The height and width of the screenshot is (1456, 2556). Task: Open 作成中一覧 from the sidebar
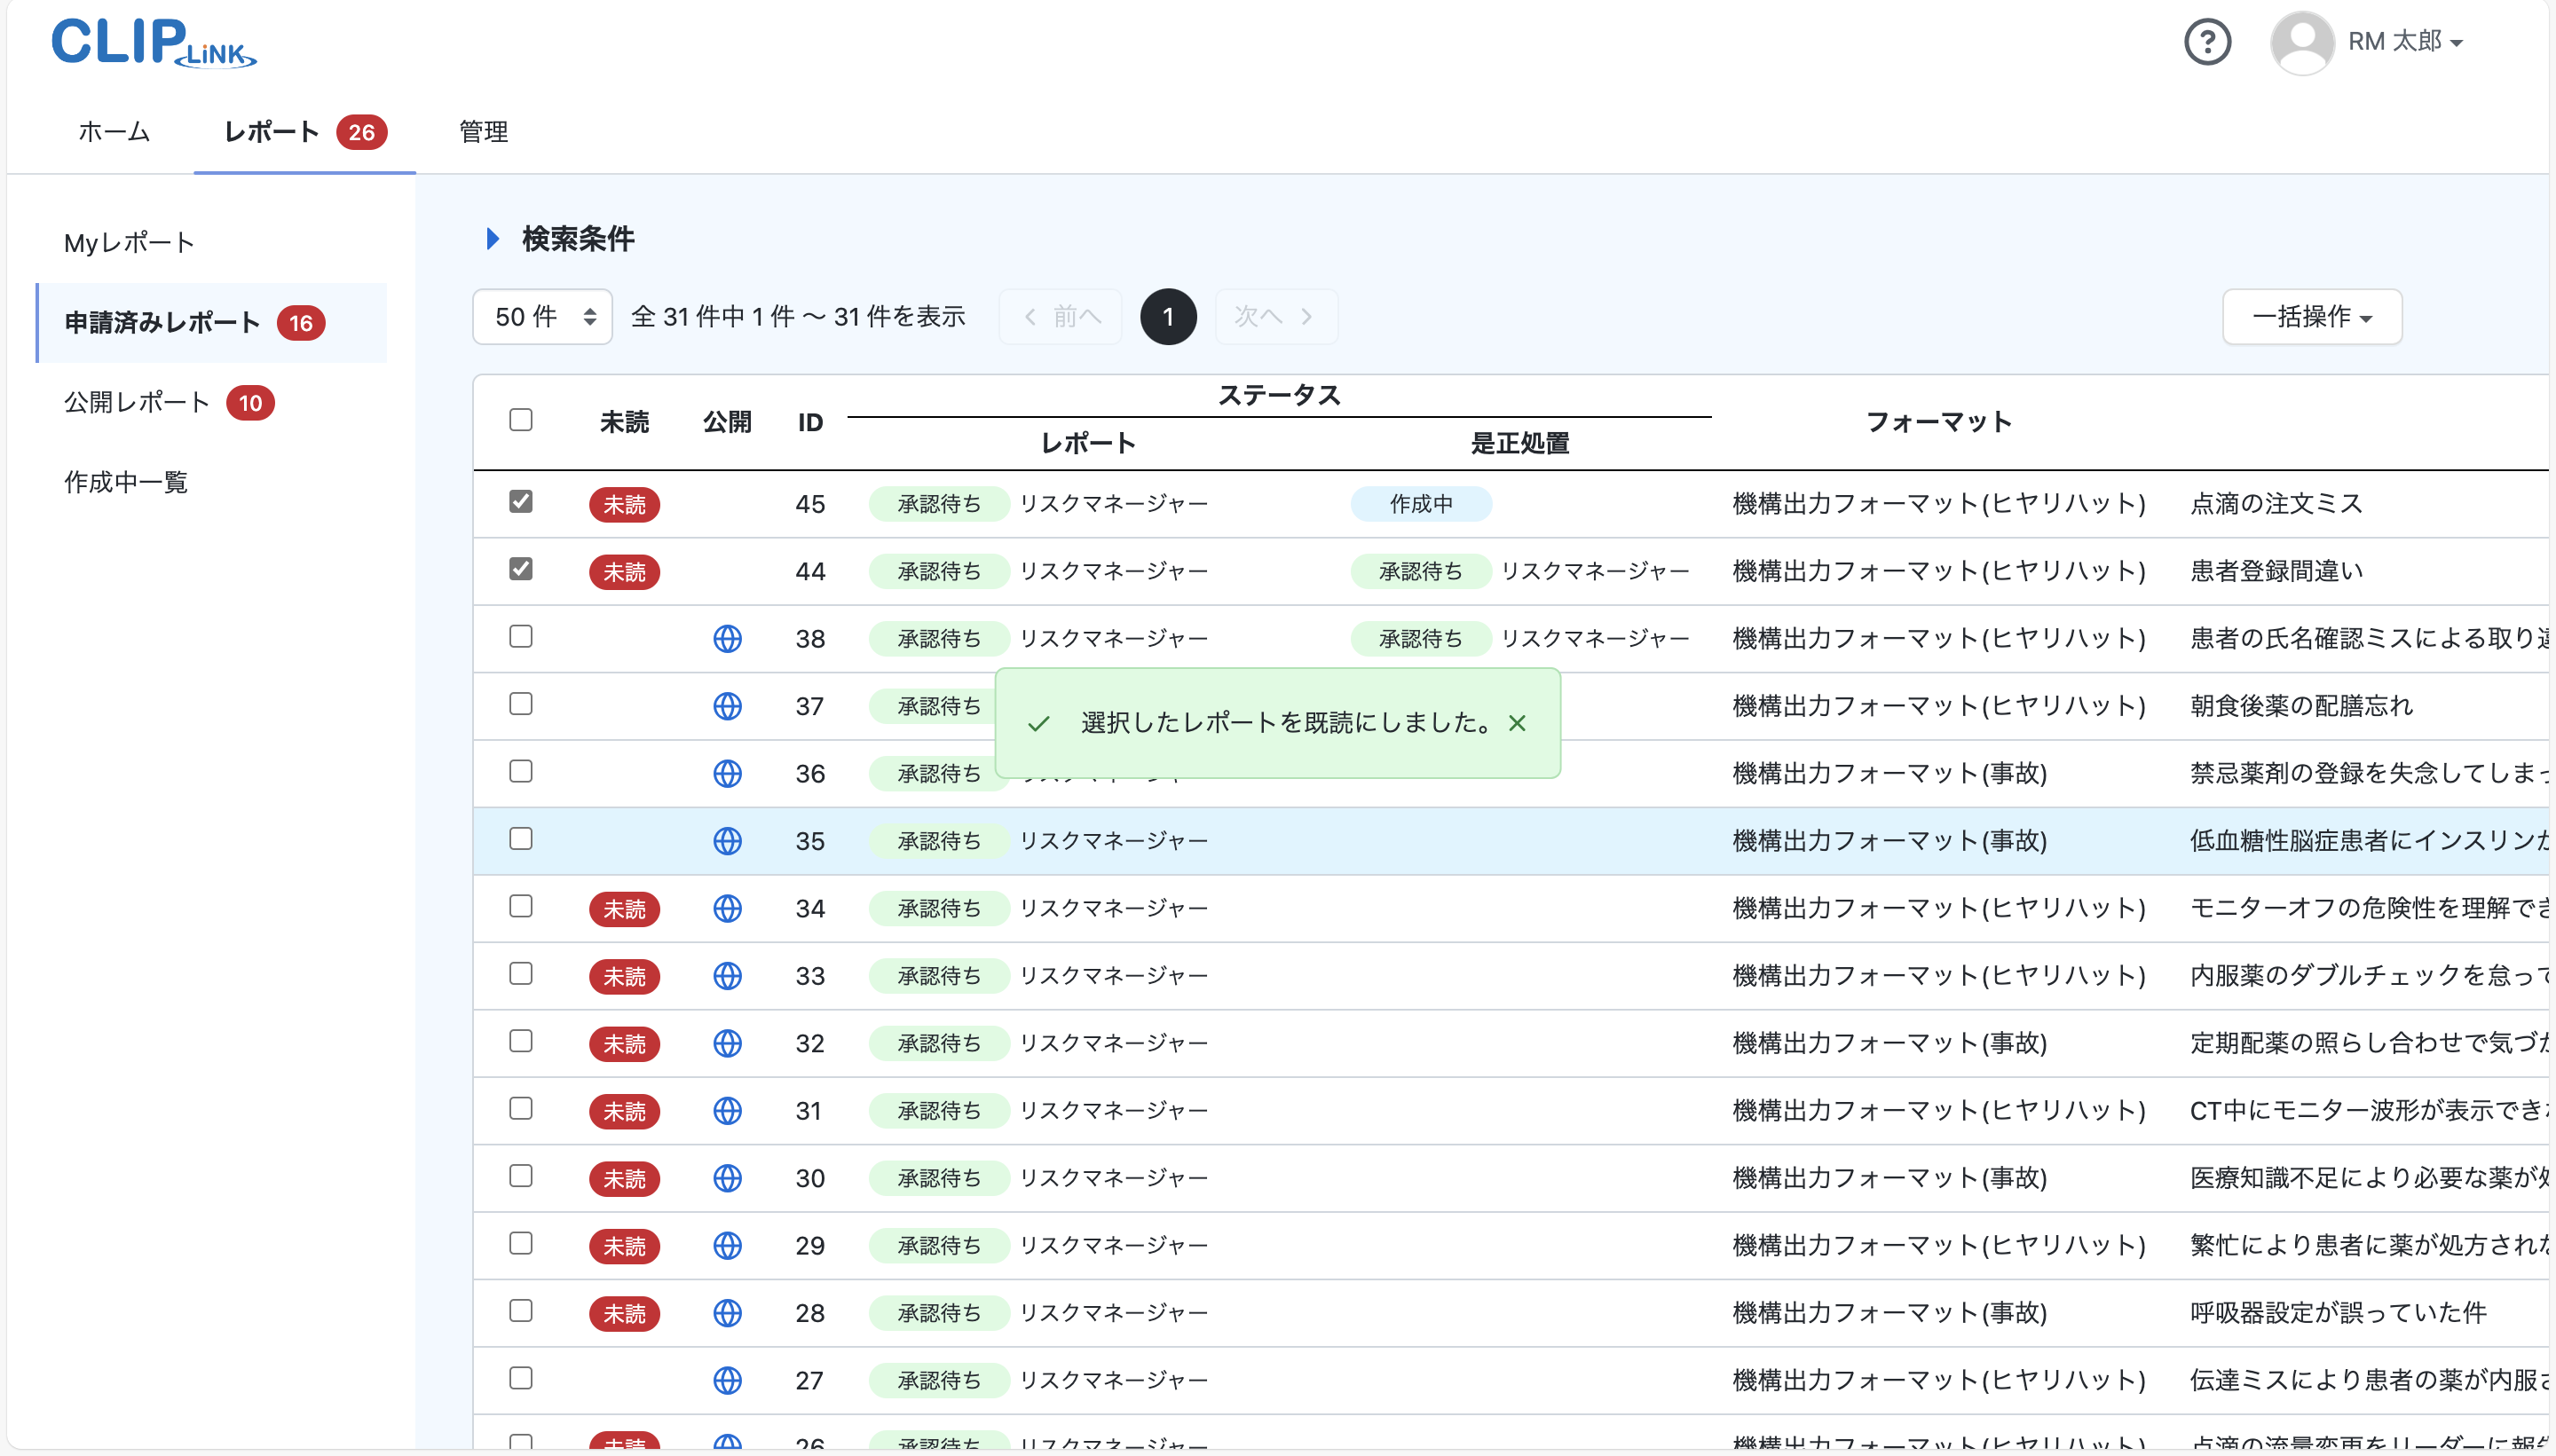[x=125, y=482]
